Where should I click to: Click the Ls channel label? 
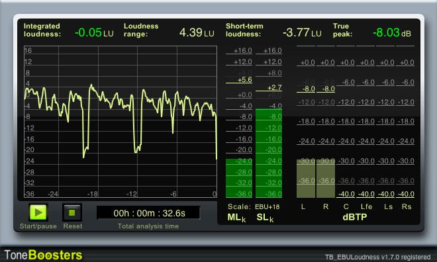[388, 206]
